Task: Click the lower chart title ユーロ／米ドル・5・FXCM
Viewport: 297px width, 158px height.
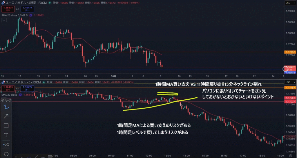Action: (x=23, y=82)
